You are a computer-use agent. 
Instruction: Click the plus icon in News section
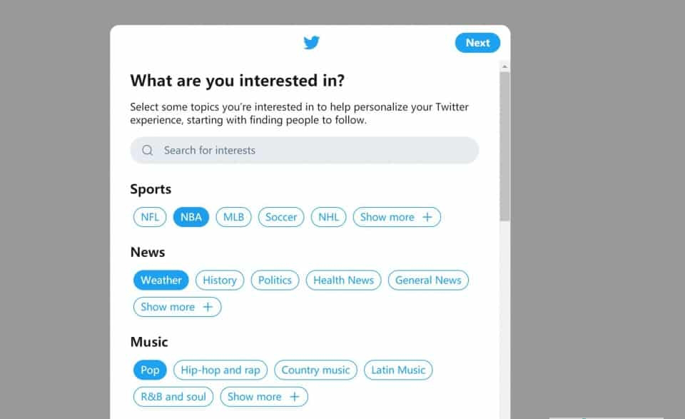coord(208,307)
